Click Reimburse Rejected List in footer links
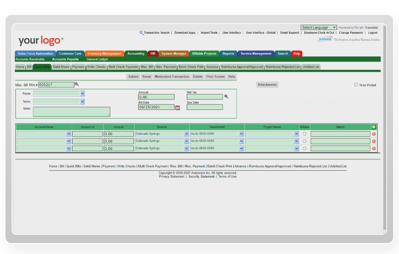Screen dimensions: 399x254 click(310, 166)
